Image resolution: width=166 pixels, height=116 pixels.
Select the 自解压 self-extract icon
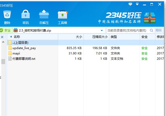pyautogui.click(x=44, y=17)
